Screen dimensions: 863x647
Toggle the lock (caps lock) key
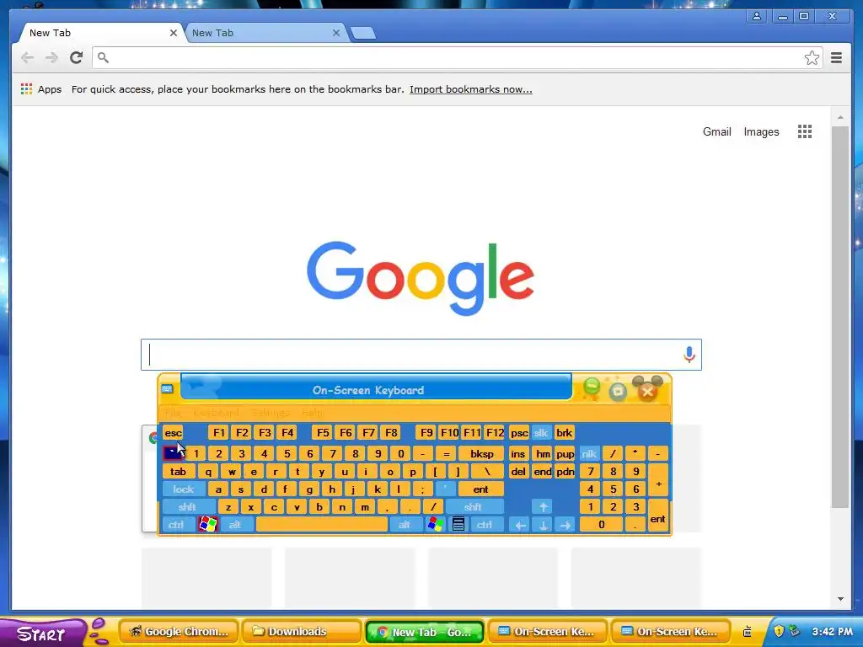(x=184, y=489)
